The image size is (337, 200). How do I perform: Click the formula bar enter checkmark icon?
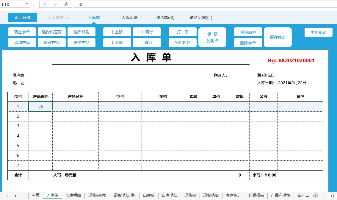point(56,4)
